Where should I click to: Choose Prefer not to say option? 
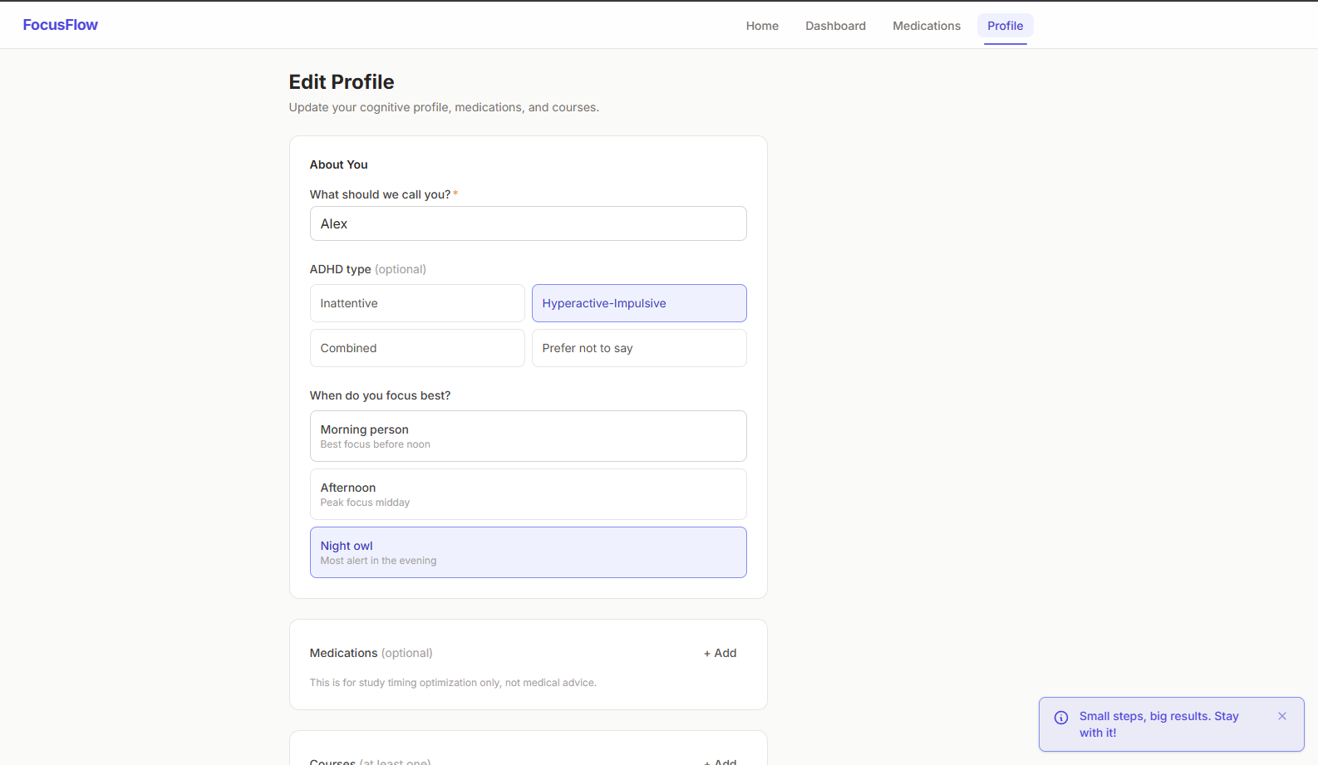(639, 348)
